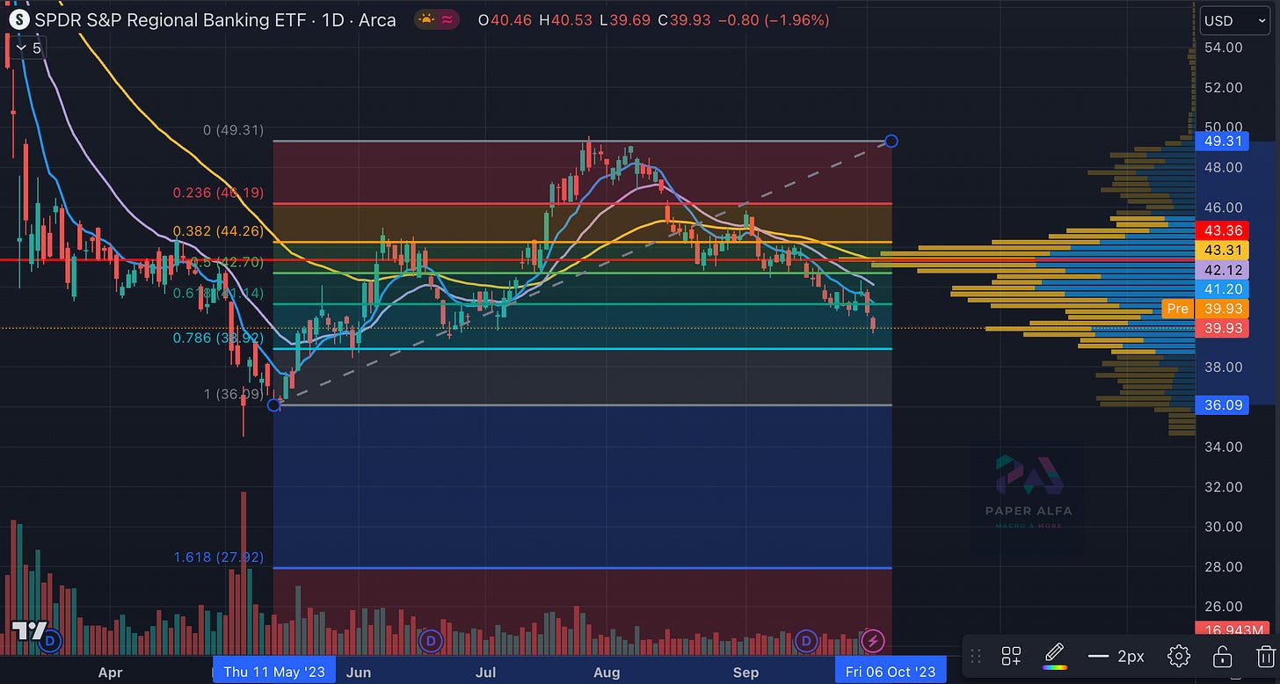Click the yellow 43.31 price axis label
The image size is (1280, 684).
click(1222, 250)
